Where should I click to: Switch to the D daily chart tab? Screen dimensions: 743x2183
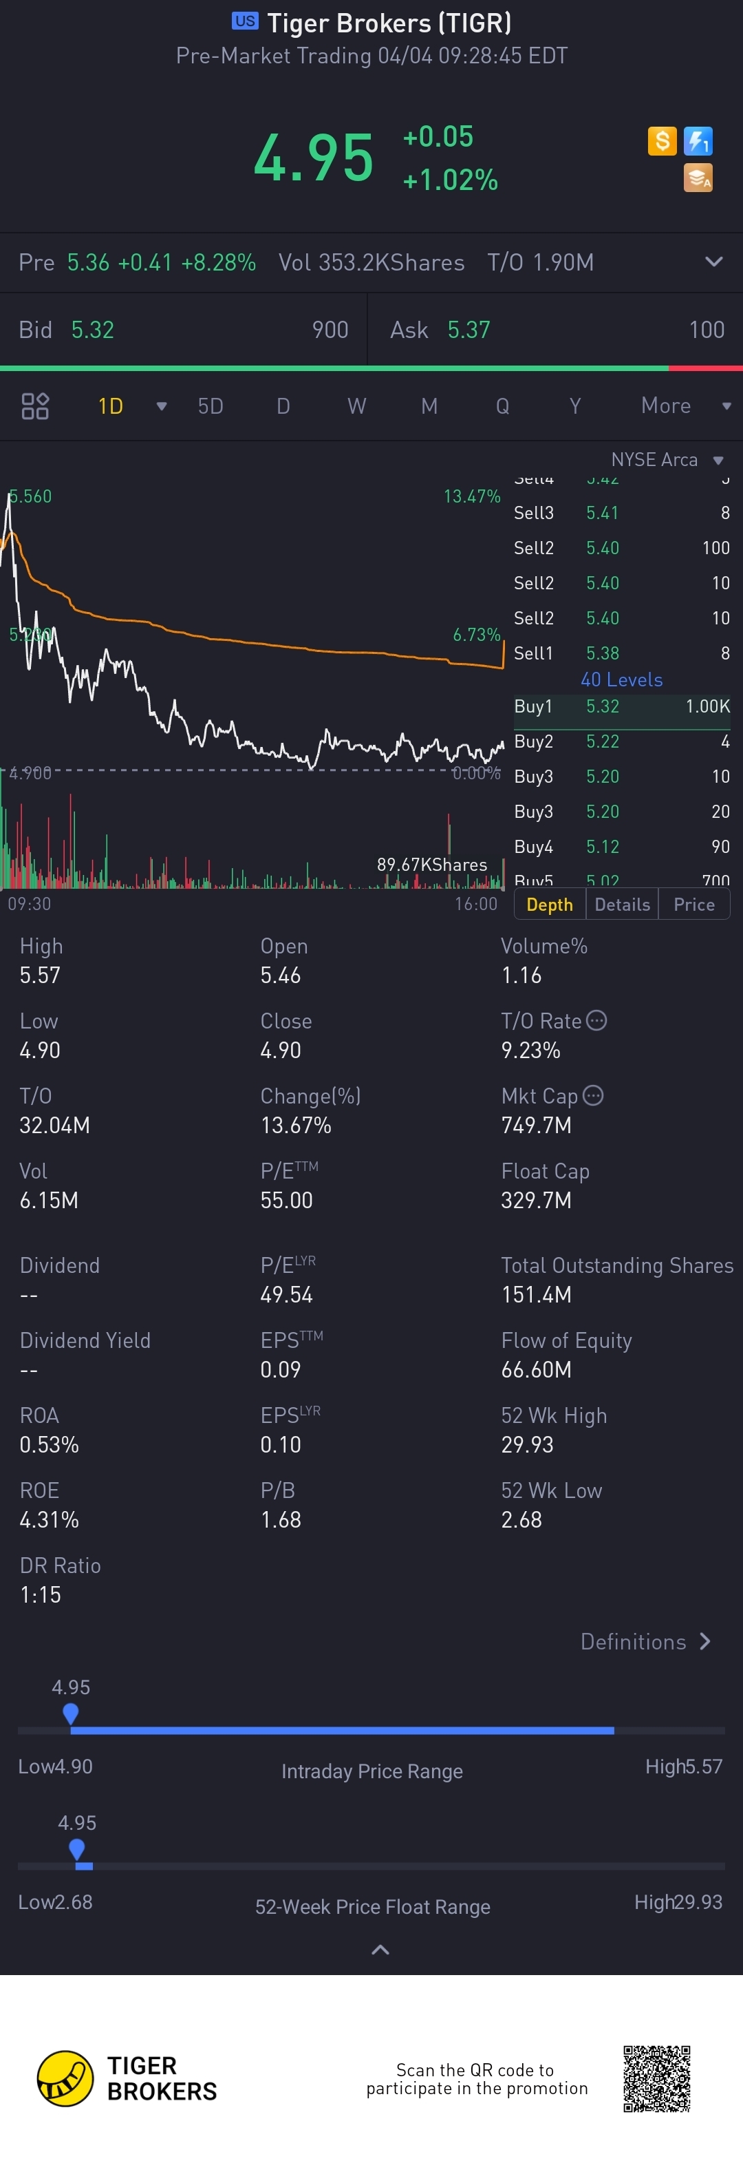pyautogui.click(x=283, y=406)
